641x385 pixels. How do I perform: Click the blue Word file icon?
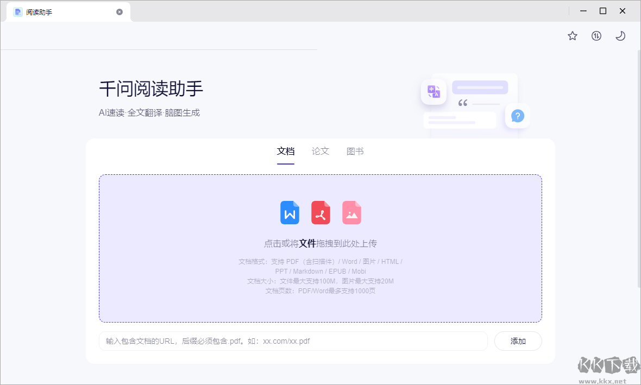(290, 212)
